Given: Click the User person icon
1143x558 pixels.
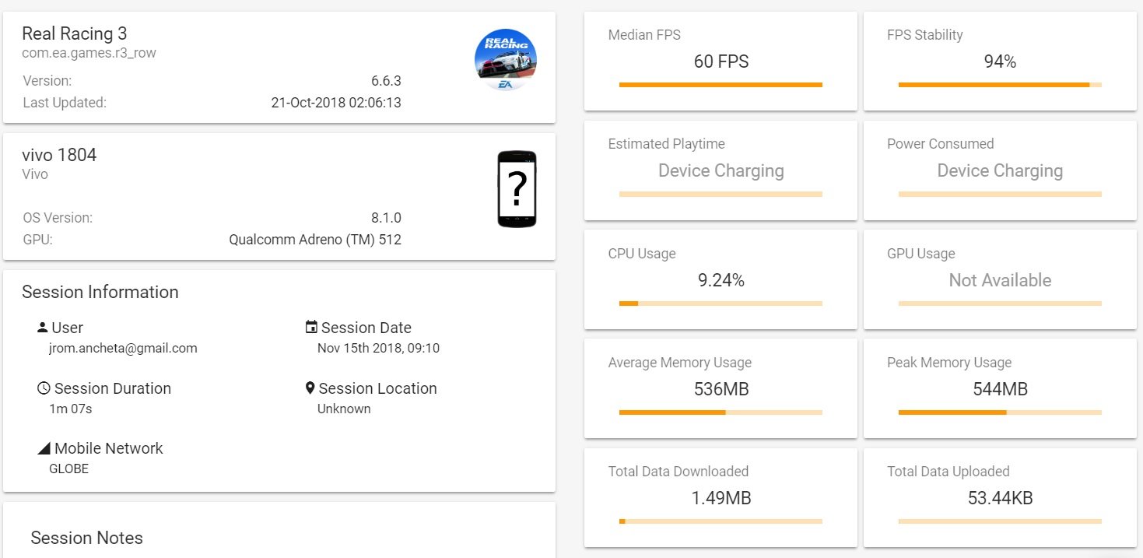Looking at the screenshot, I should point(43,328).
